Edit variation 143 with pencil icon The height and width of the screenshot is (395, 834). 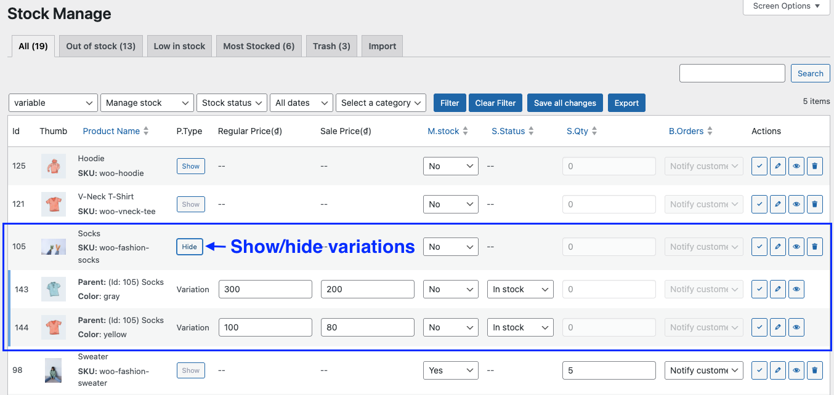778,289
